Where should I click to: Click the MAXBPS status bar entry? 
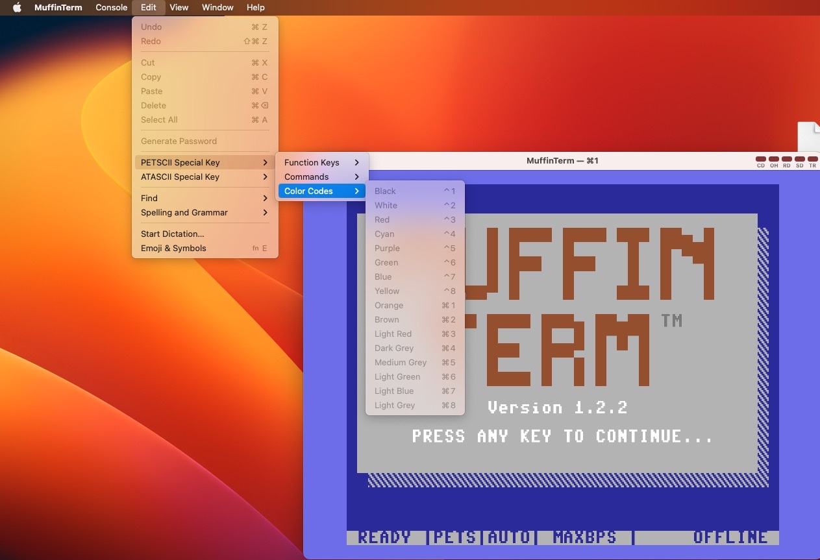(x=585, y=537)
